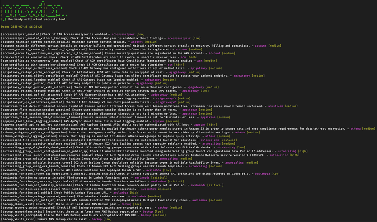Click [autoscaling_group_multiple_az] check name
This screenshot has width=377, height=222.
point(26,159)
